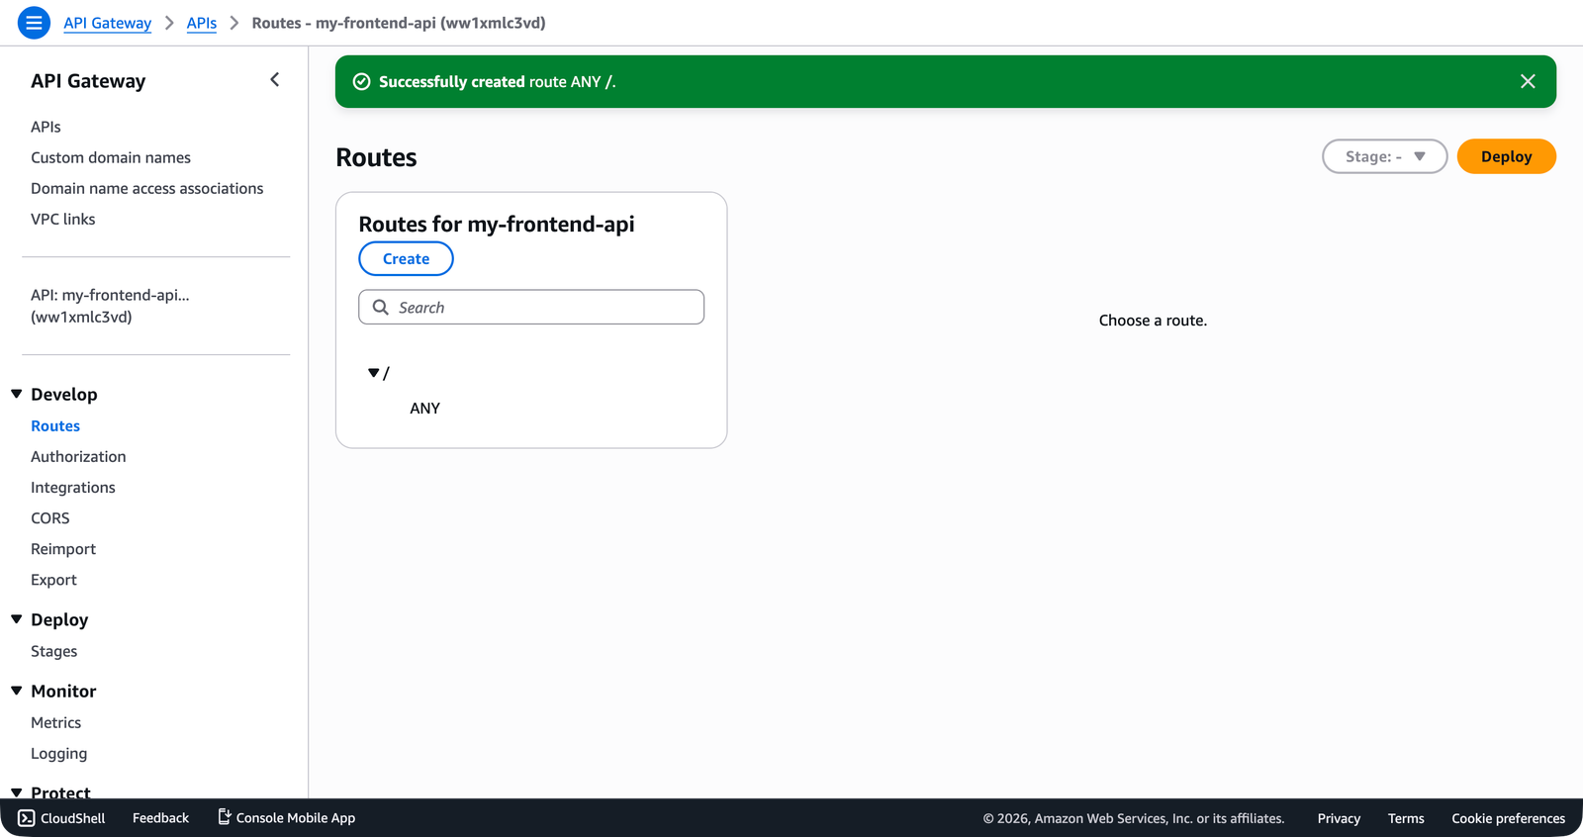The width and height of the screenshot is (1583, 837).
Task: Open Terms link in footer
Action: tap(1406, 818)
